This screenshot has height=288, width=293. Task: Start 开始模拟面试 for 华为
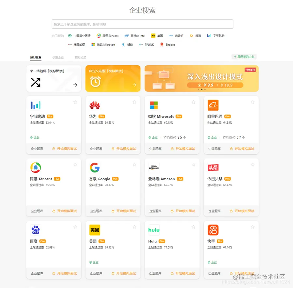click(124, 149)
